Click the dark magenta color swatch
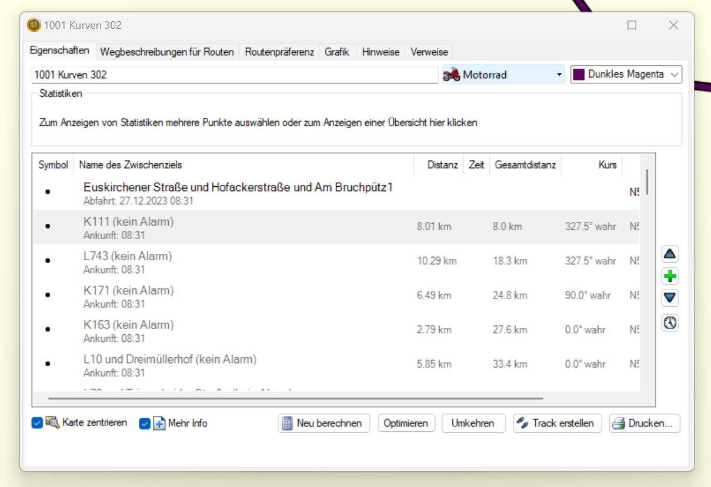This screenshot has width=711, height=487. point(579,75)
